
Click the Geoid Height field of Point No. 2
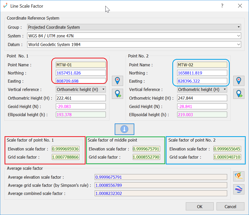pyautogui.click(x=202, y=106)
